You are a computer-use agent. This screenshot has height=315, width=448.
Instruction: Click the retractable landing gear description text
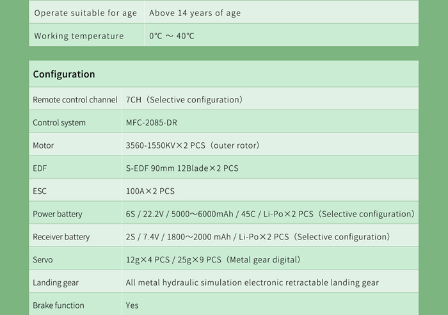(252, 282)
